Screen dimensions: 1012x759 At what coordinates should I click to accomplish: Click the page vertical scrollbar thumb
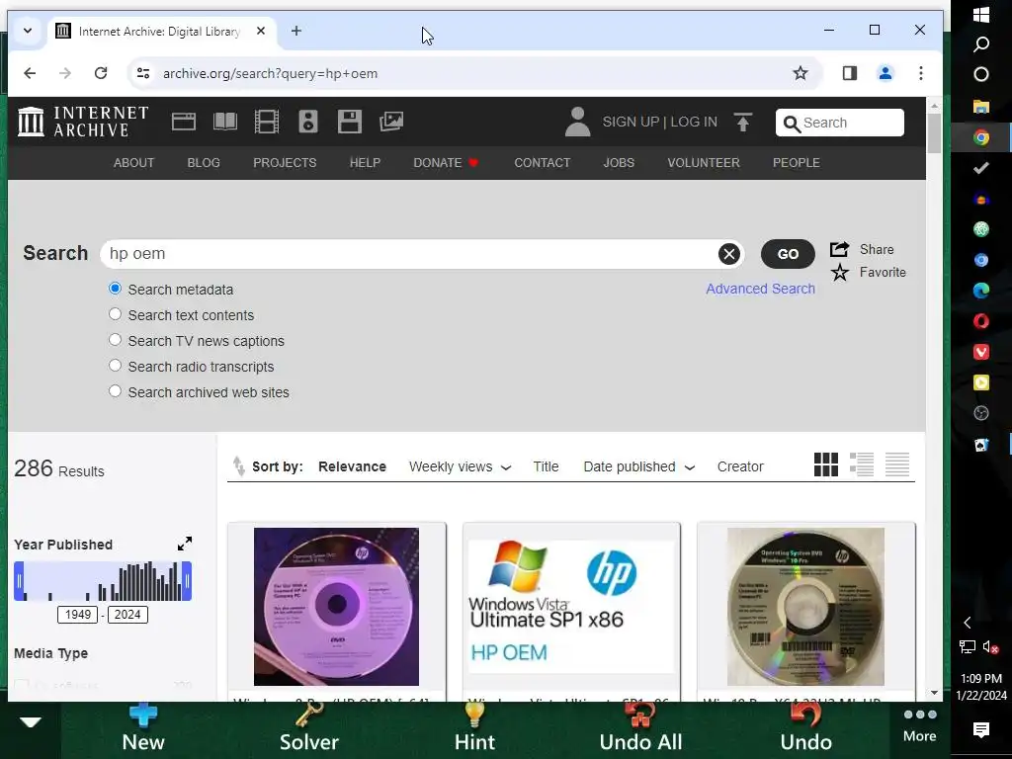tap(934, 133)
